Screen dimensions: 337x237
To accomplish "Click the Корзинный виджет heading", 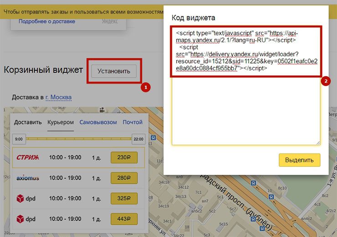I will point(43,70).
